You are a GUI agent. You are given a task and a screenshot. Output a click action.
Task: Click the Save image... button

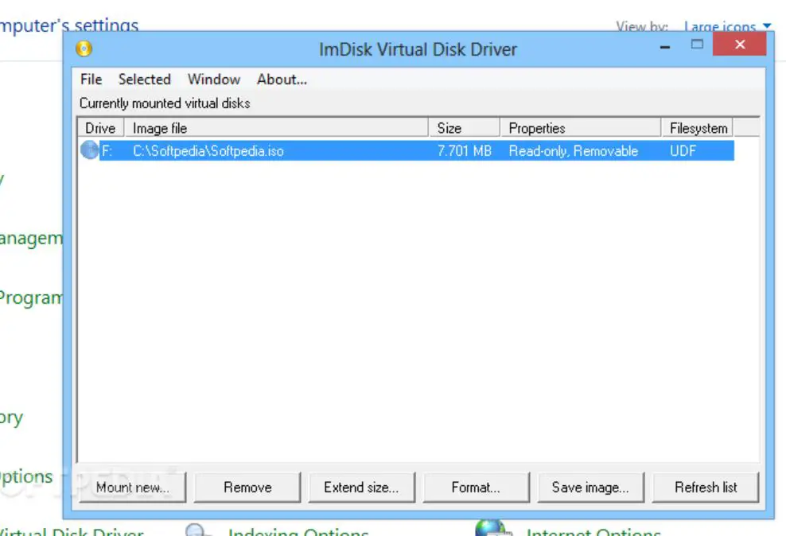(x=590, y=487)
